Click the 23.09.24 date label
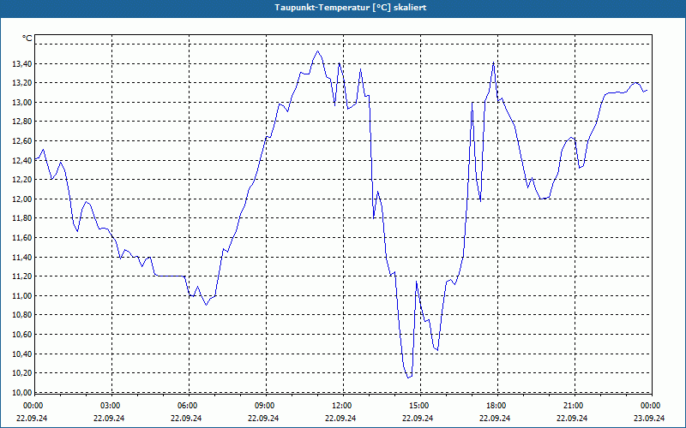This screenshot has width=686, height=428. click(x=649, y=418)
